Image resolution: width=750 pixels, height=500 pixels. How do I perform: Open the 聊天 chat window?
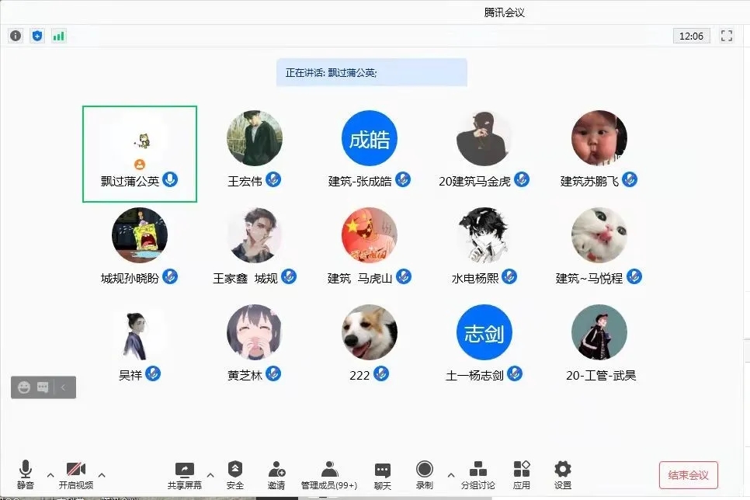point(383,474)
